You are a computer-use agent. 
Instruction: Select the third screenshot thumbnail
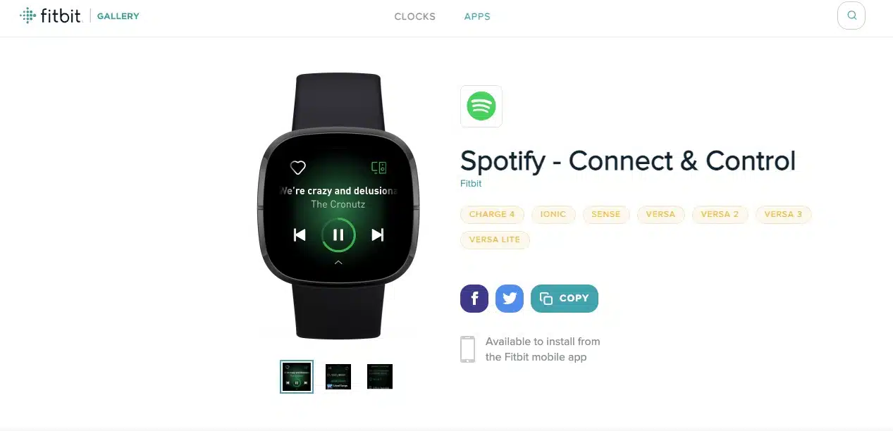coord(380,377)
